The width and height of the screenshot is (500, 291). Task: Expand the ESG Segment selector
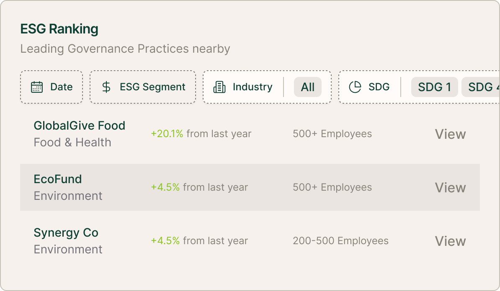(142, 87)
